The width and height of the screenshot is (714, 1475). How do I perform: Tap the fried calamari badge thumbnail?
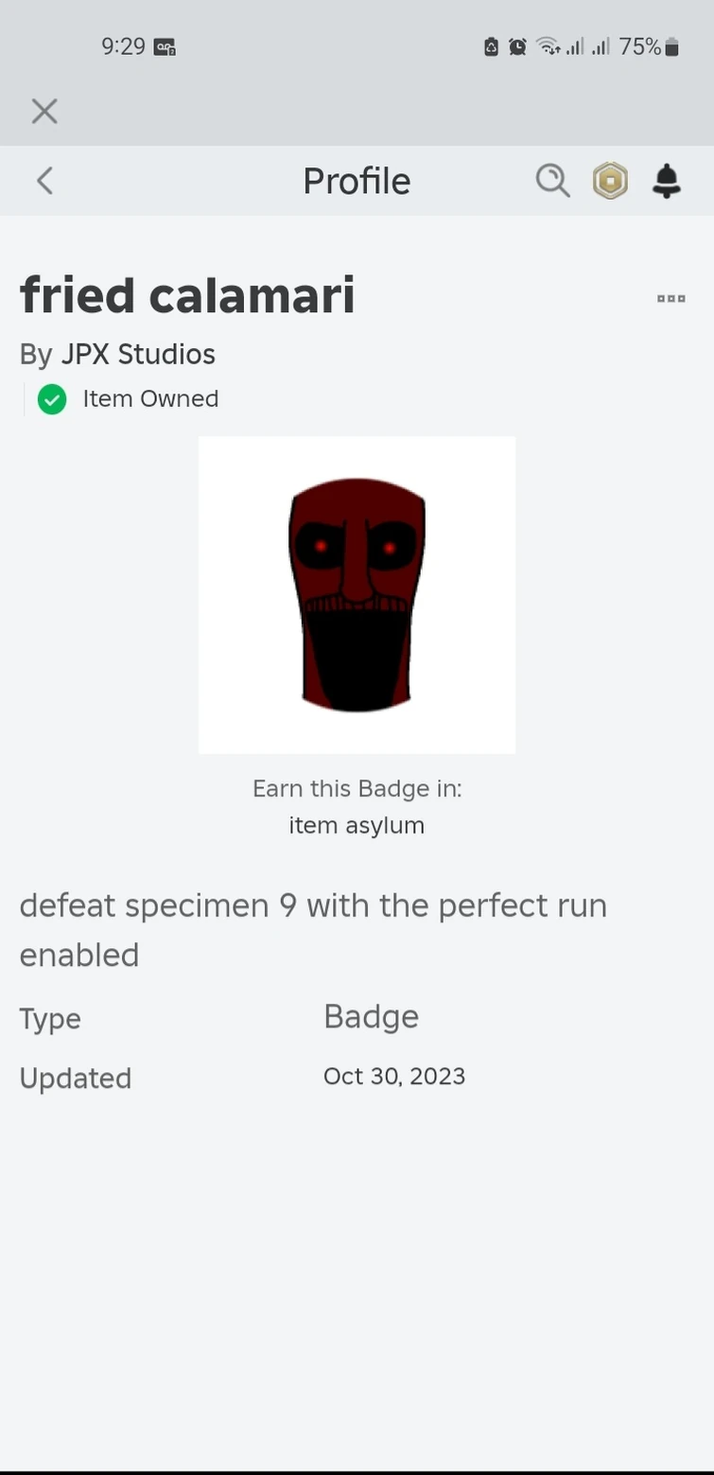(357, 594)
